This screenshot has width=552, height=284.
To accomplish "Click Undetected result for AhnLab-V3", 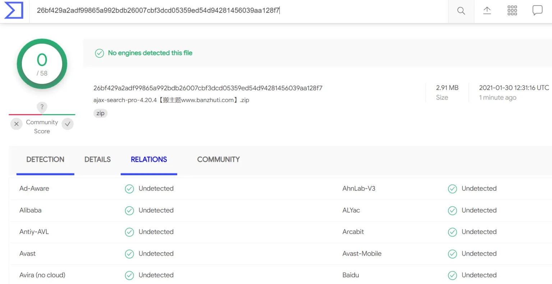I will pyautogui.click(x=479, y=188).
